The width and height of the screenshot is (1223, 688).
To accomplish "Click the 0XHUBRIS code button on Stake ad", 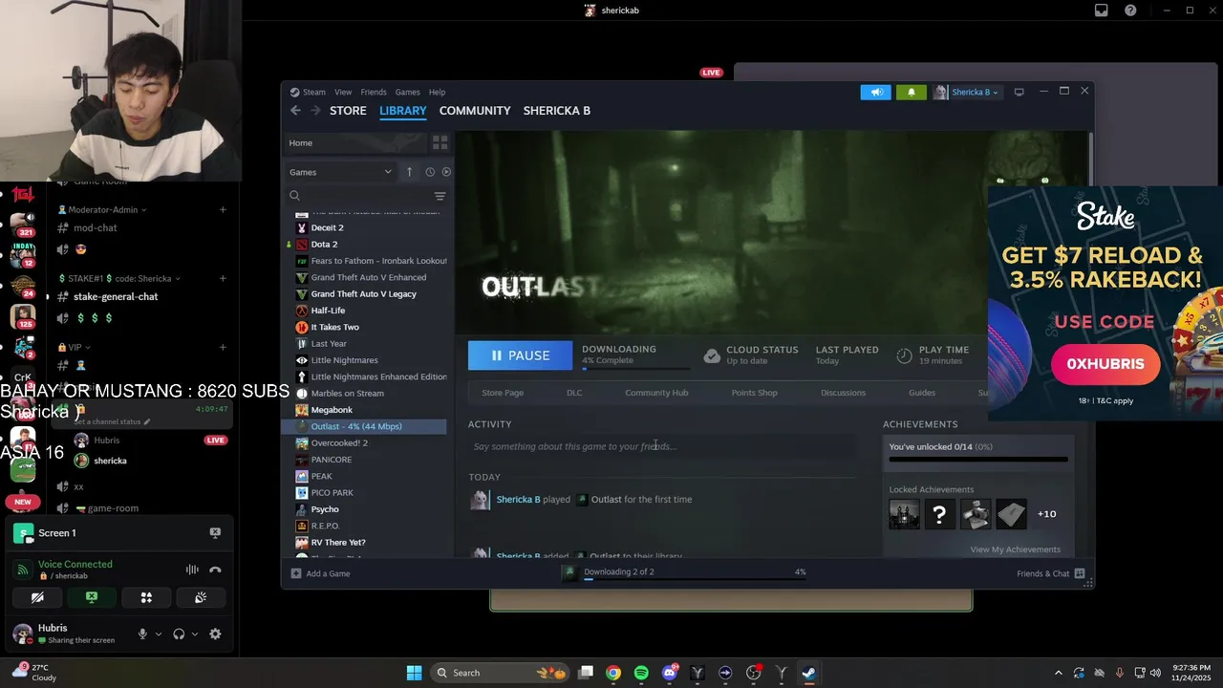I will (x=1105, y=364).
